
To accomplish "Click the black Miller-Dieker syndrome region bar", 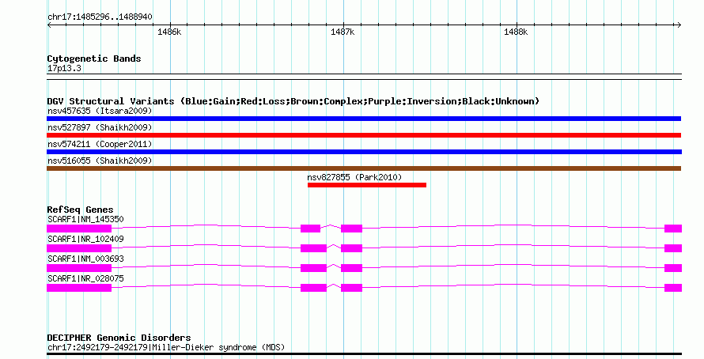I will click(364, 354).
